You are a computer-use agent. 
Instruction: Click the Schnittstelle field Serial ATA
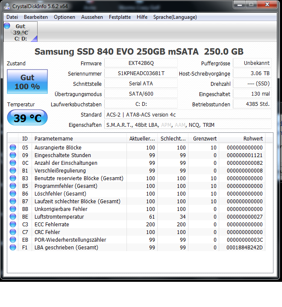[141, 84]
